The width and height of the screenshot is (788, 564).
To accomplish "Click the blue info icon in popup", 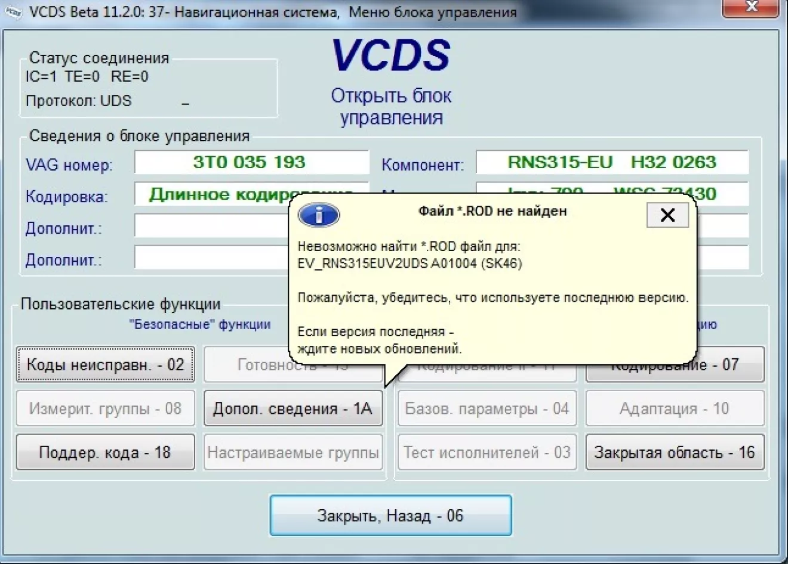I will 319,215.
